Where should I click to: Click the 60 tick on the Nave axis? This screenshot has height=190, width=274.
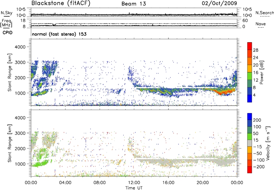pyautogui.click(x=245, y=21)
